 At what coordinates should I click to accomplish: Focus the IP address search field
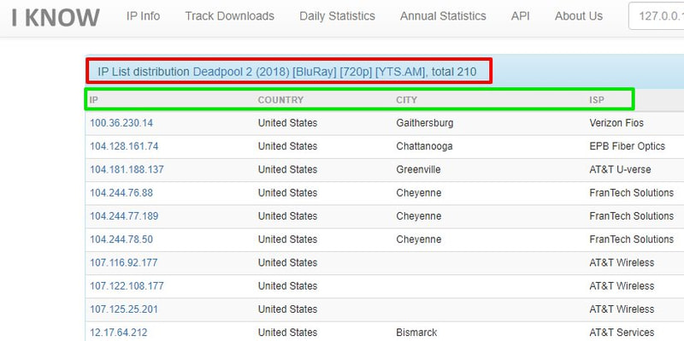point(656,16)
